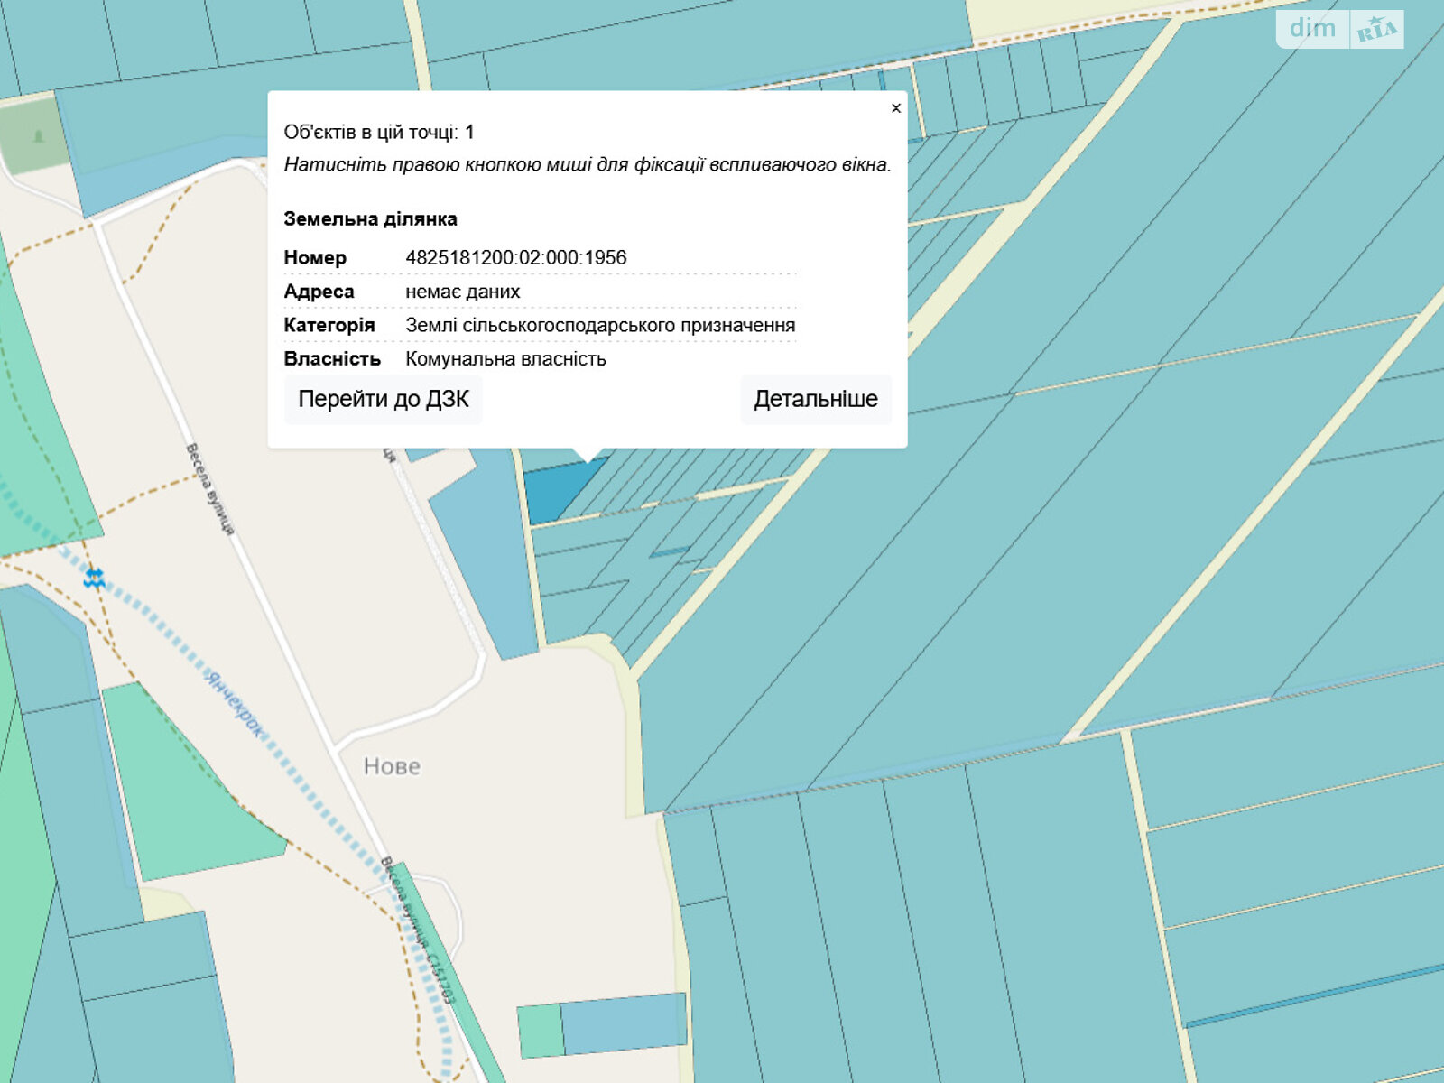Click the Комунальна власність ownership value
1444x1083 pixels.
point(505,359)
